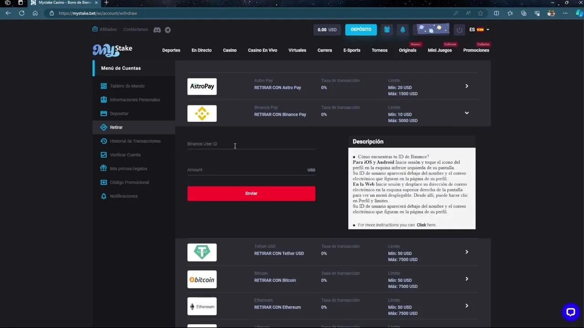Click the read aloud icon in address bar
Screen dimensions: 584x328
pos(468,13)
